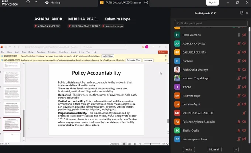Open more participant options ellipsis button
This screenshot has width=251, height=153.
[236, 149]
